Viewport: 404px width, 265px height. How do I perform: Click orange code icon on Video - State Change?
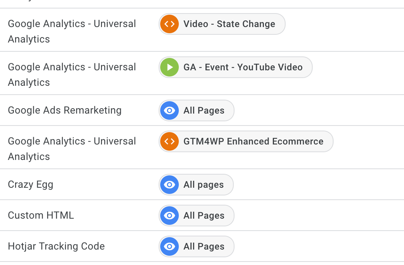coord(169,24)
